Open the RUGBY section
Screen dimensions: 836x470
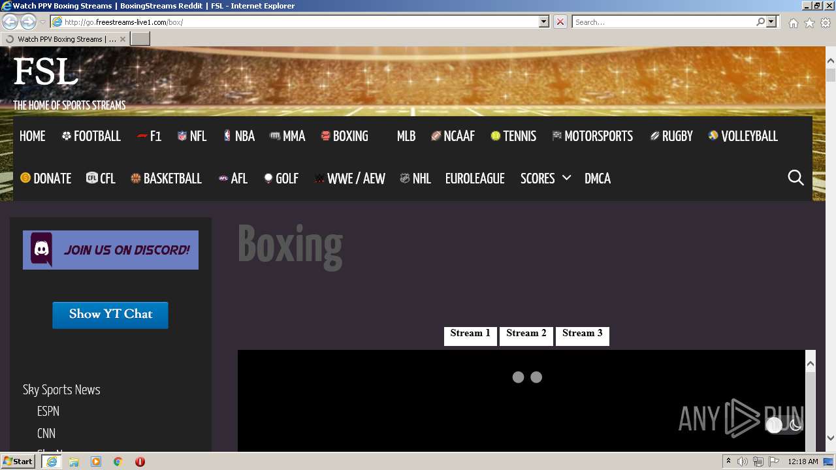point(671,136)
